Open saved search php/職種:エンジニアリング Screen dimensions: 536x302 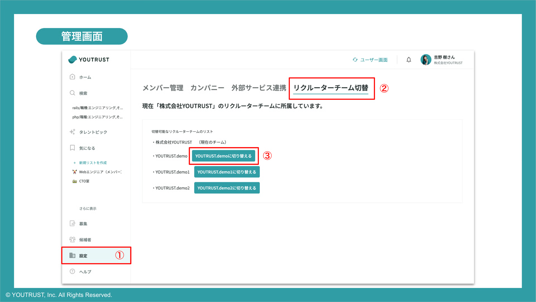[97, 117]
